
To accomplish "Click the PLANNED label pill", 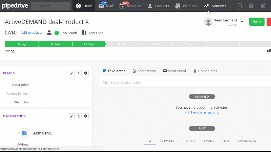I will coord(202,97).
